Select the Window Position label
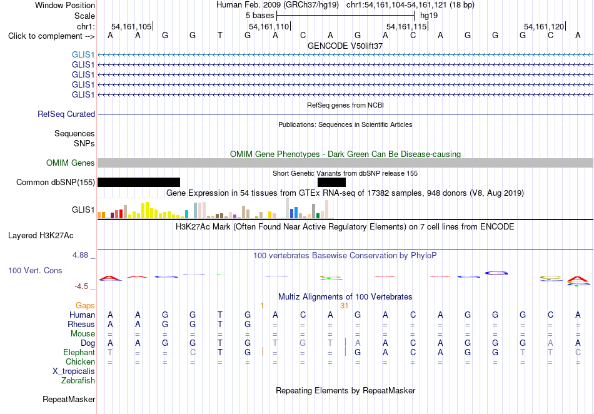This screenshot has height=414, width=594. 65,5
